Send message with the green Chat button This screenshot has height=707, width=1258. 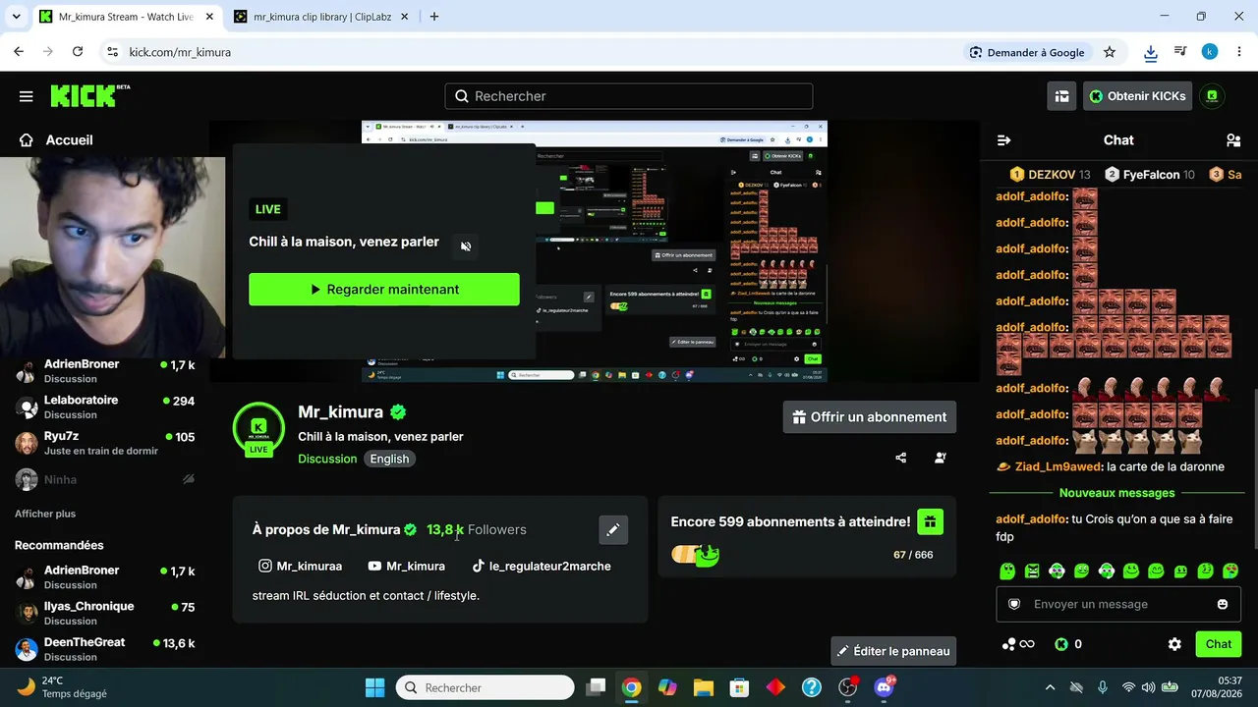click(1219, 644)
